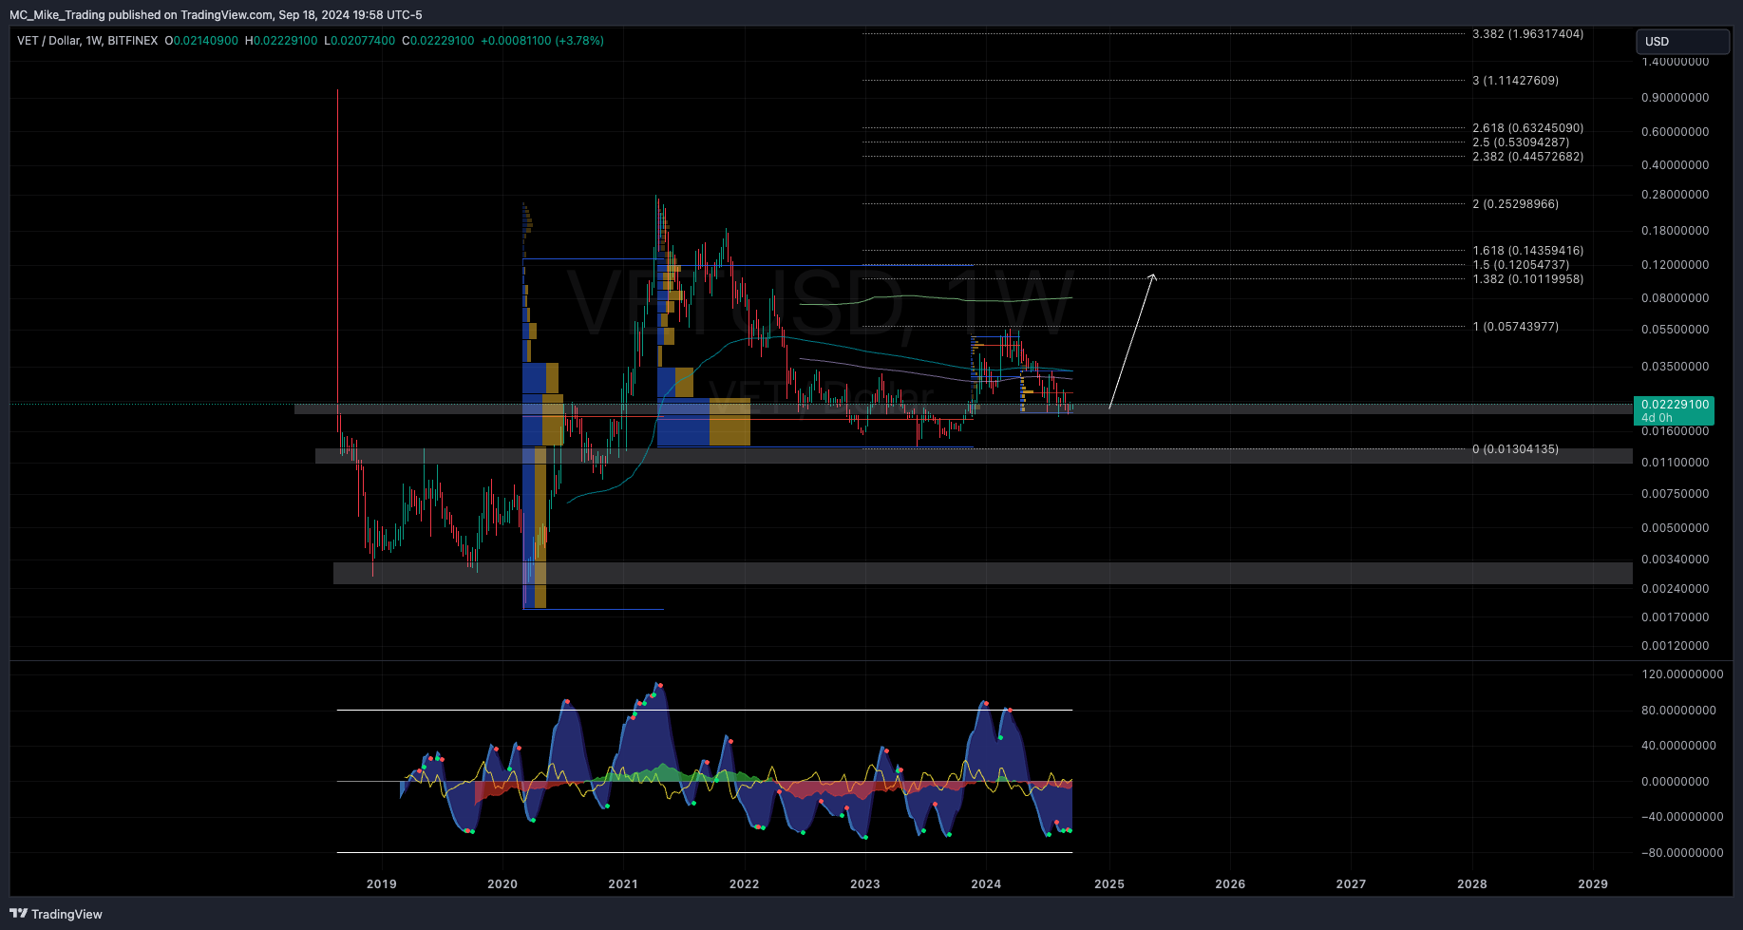Click the open value O0.02140900

[201, 41]
